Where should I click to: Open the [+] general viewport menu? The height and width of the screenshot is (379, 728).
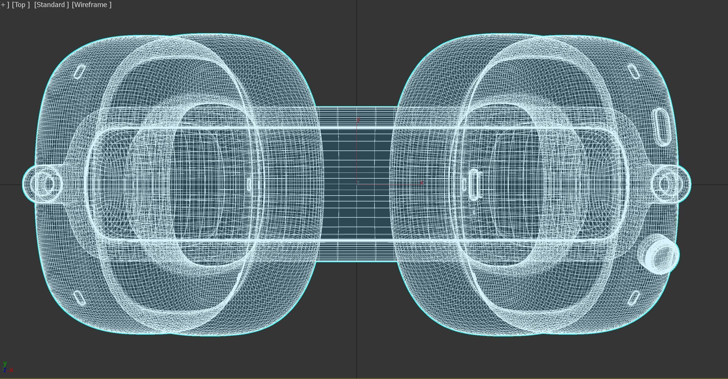click(x=4, y=5)
